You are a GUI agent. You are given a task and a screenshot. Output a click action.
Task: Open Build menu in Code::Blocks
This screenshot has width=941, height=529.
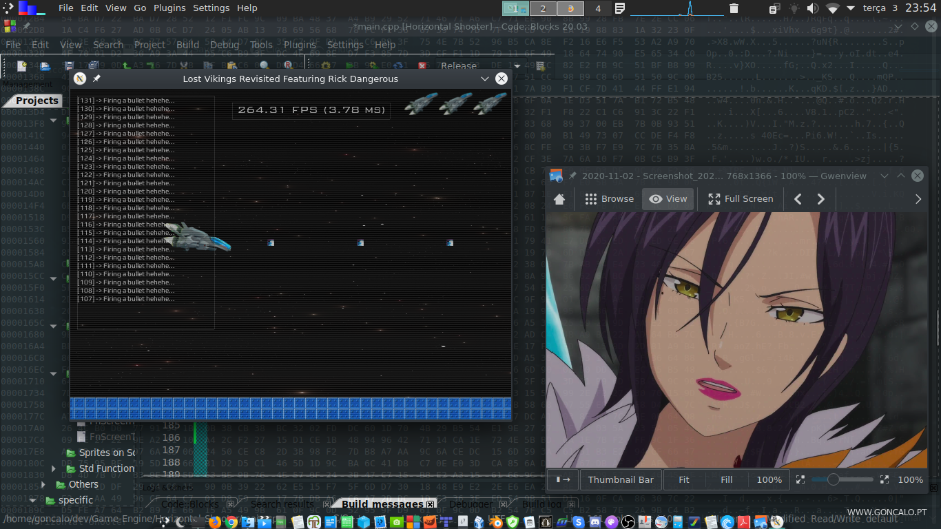(187, 45)
